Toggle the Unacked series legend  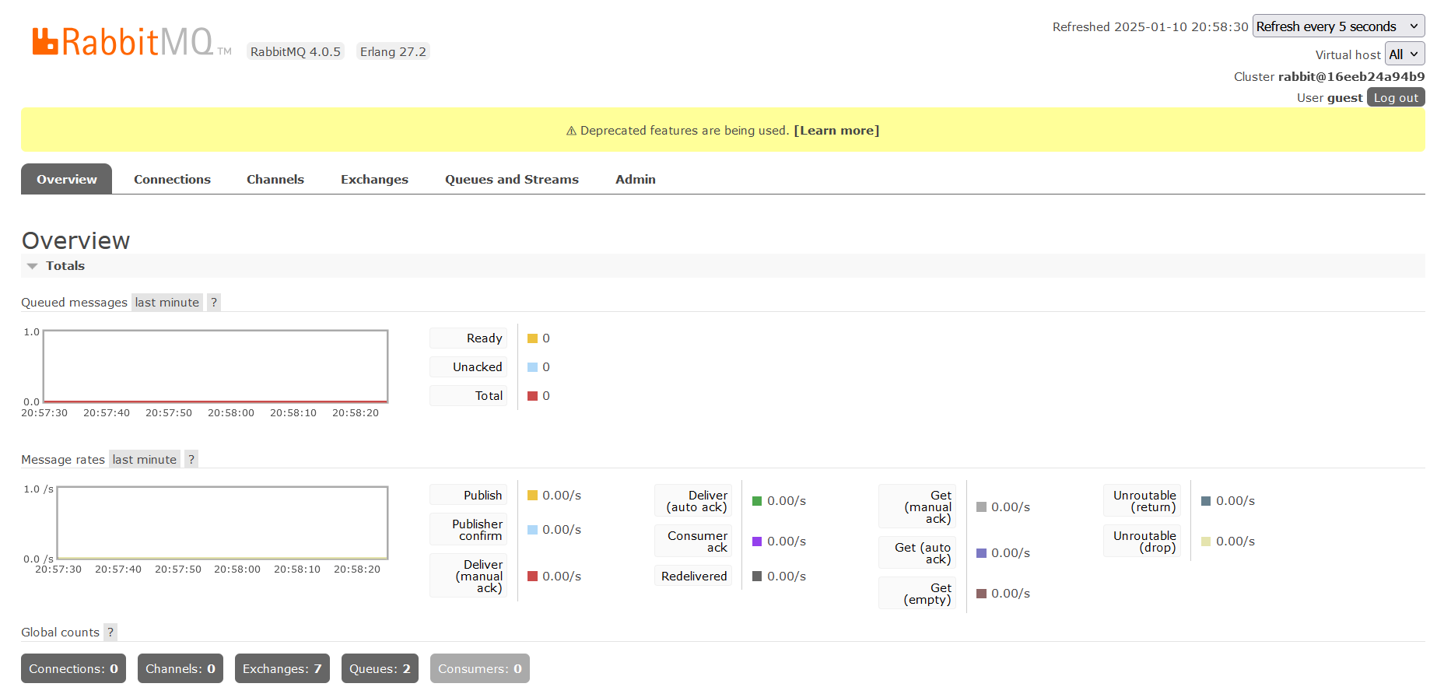coord(469,367)
